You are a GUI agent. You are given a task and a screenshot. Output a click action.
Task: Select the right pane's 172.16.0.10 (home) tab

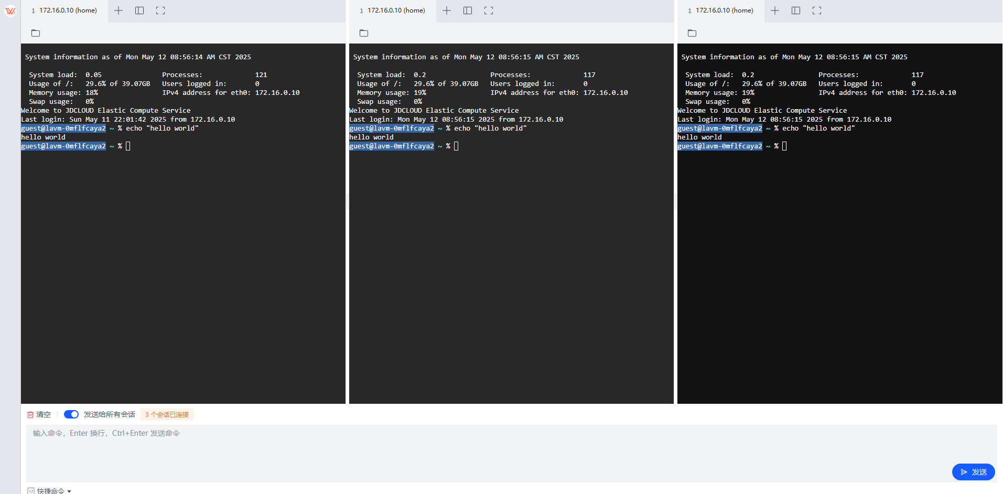point(720,10)
